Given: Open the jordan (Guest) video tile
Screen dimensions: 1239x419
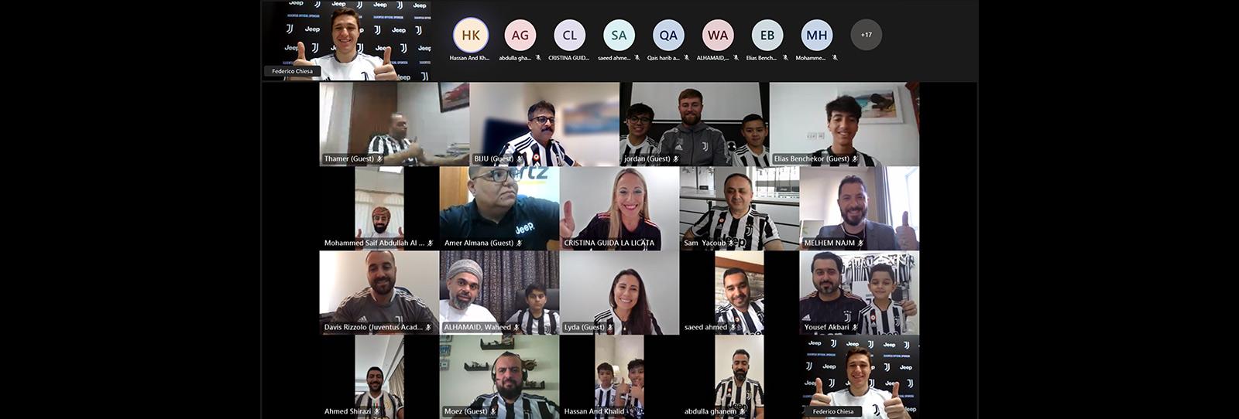Looking at the screenshot, I should tap(695, 124).
